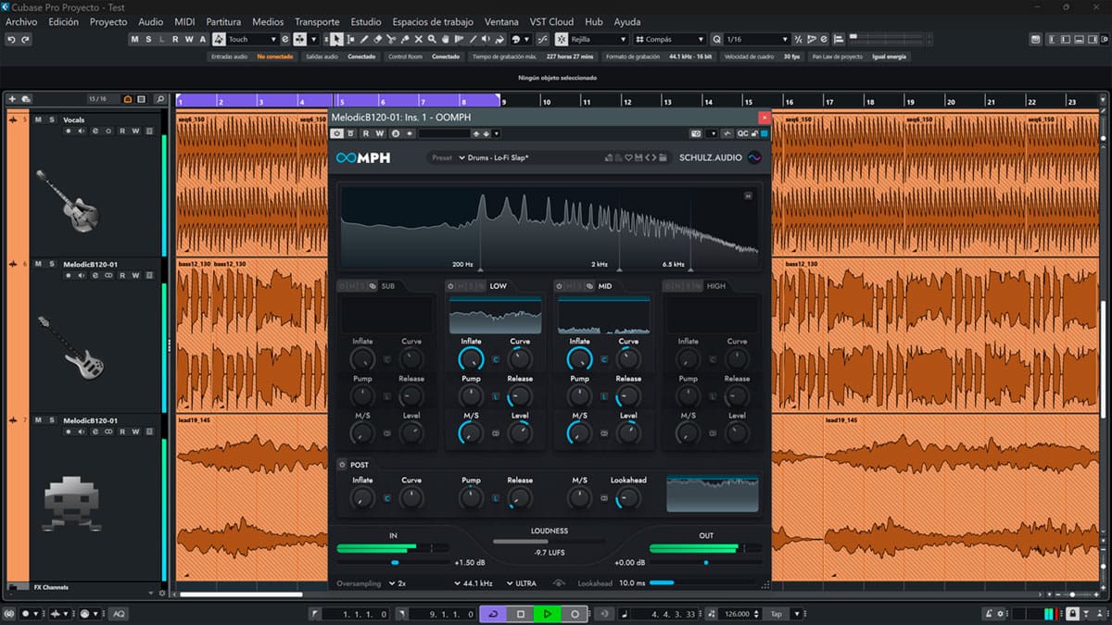Click the green Play button in the transport
Image resolution: width=1112 pixels, height=625 pixels.
pyautogui.click(x=548, y=614)
